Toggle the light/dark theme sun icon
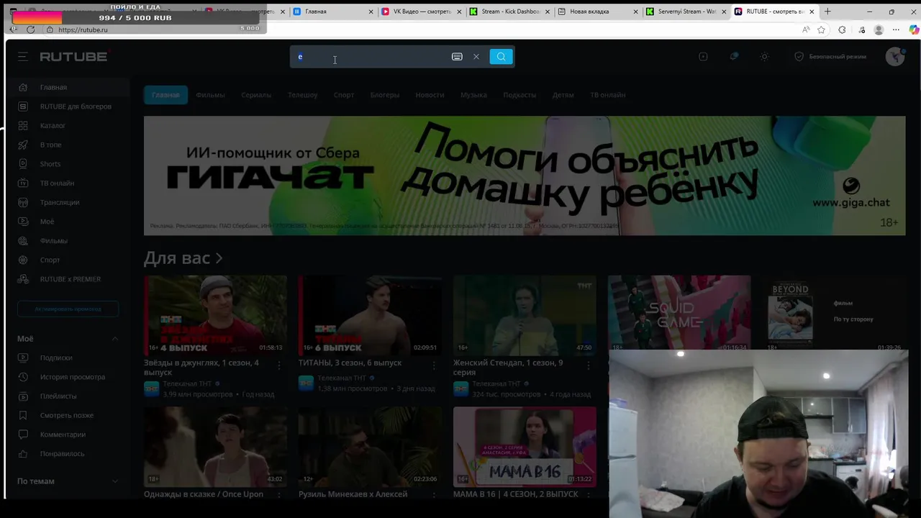Screen dimensions: 921x518 pos(764,57)
